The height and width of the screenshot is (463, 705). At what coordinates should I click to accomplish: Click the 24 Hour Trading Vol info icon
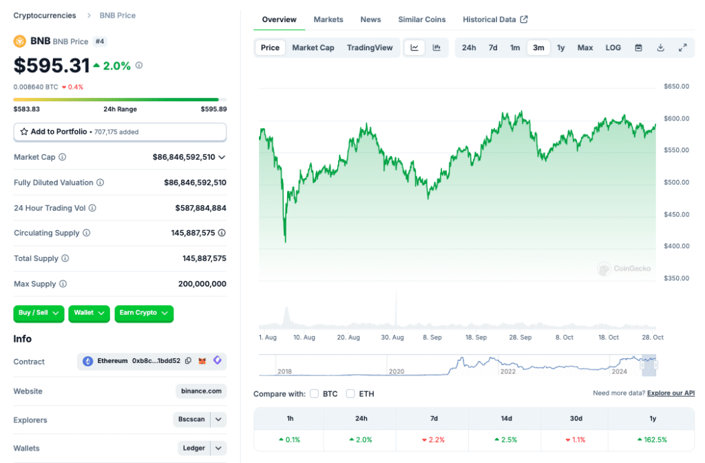click(x=92, y=208)
